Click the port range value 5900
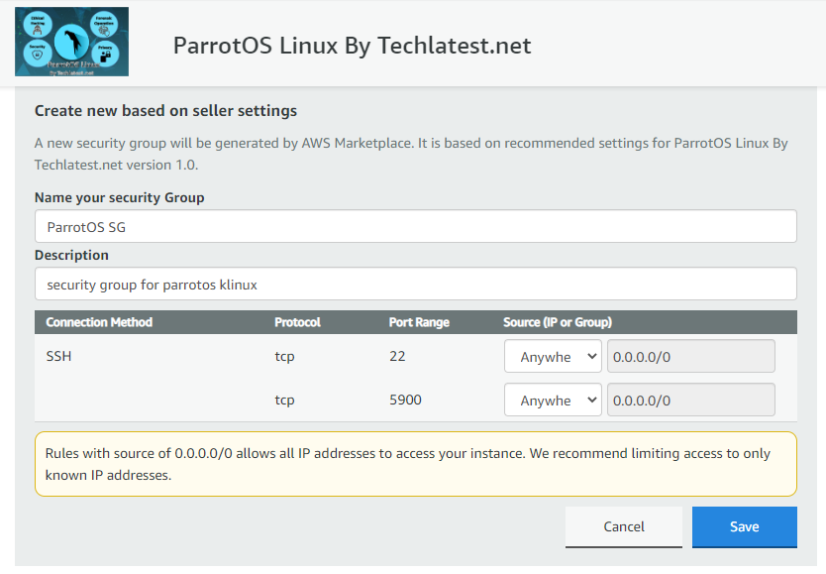The height and width of the screenshot is (574, 826). click(405, 401)
